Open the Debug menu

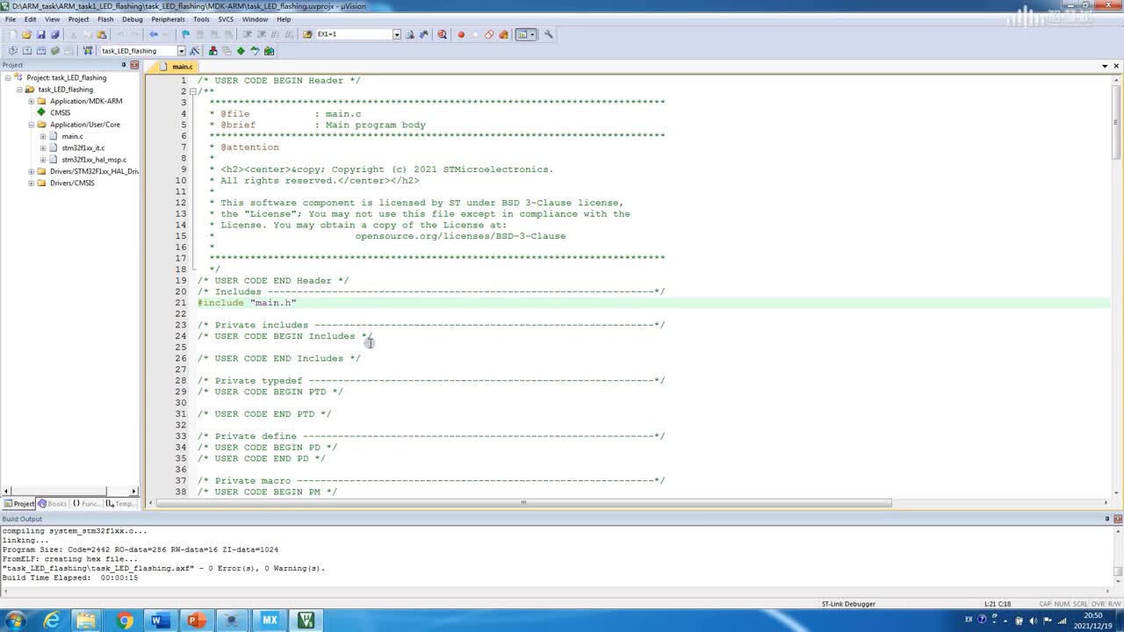click(x=133, y=19)
